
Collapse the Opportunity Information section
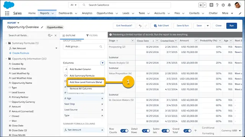point(6,59)
